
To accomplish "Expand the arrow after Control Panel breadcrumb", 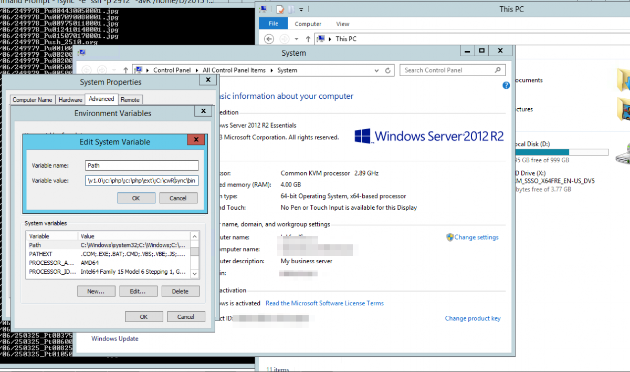I will [197, 70].
